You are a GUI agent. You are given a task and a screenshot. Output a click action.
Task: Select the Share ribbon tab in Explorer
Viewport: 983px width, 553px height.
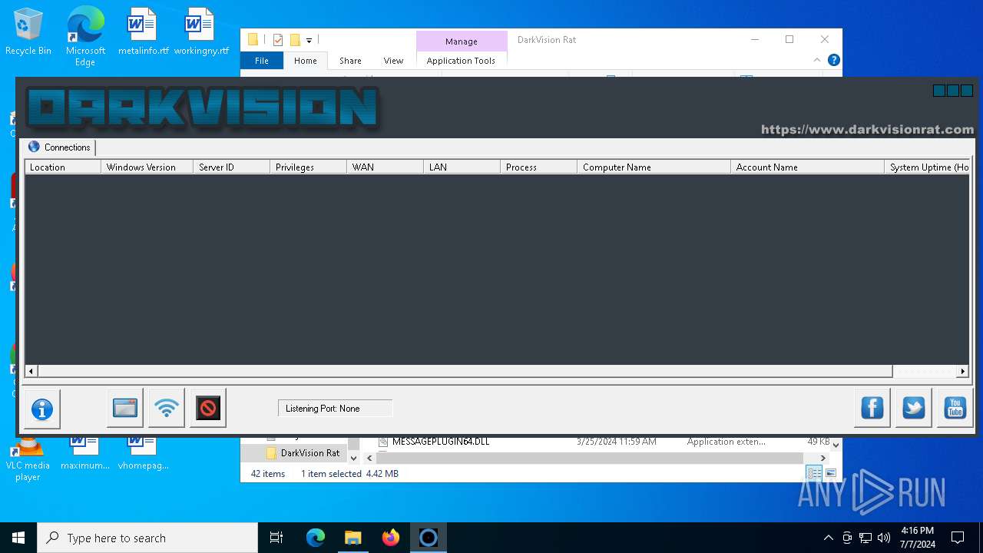pos(350,61)
